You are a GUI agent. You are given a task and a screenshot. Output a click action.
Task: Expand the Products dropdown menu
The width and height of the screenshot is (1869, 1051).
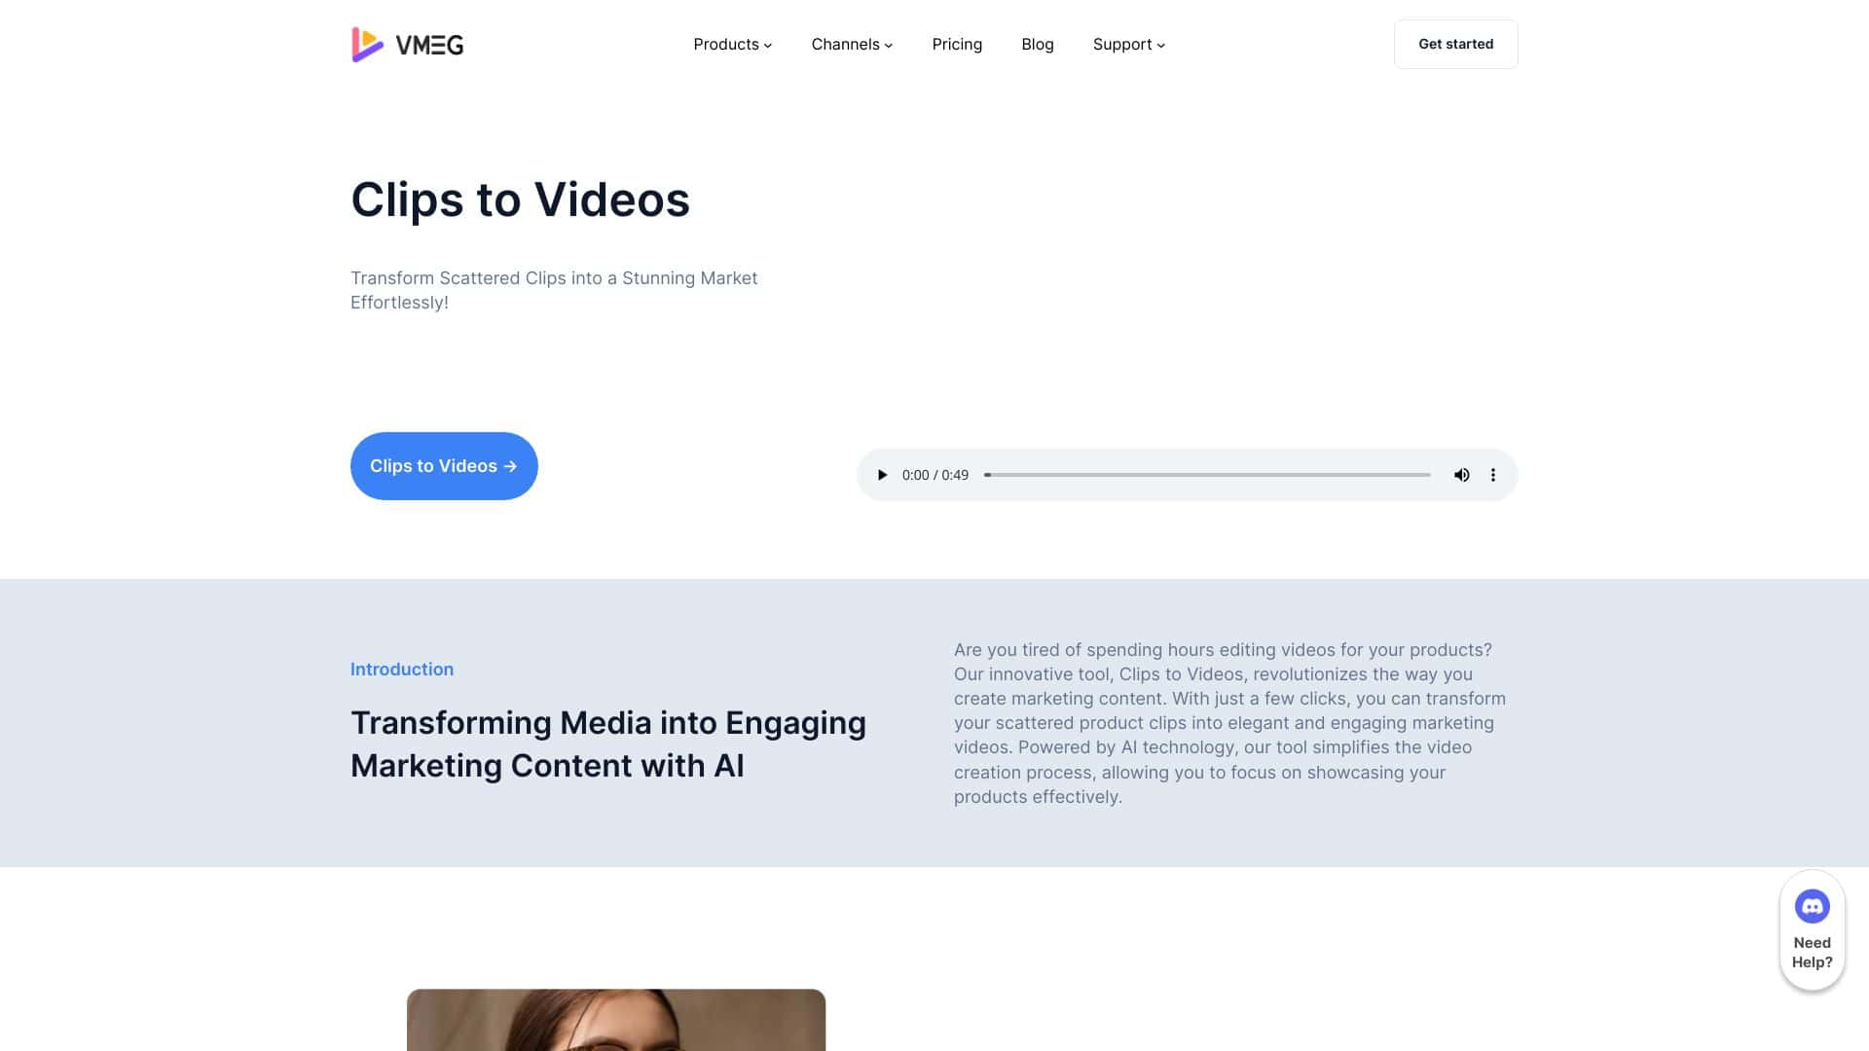click(x=731, y=44)
